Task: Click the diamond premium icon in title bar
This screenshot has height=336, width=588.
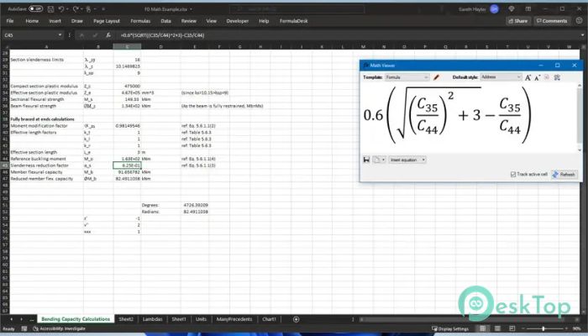Action: pyautogui.click(x=511, y=8)
